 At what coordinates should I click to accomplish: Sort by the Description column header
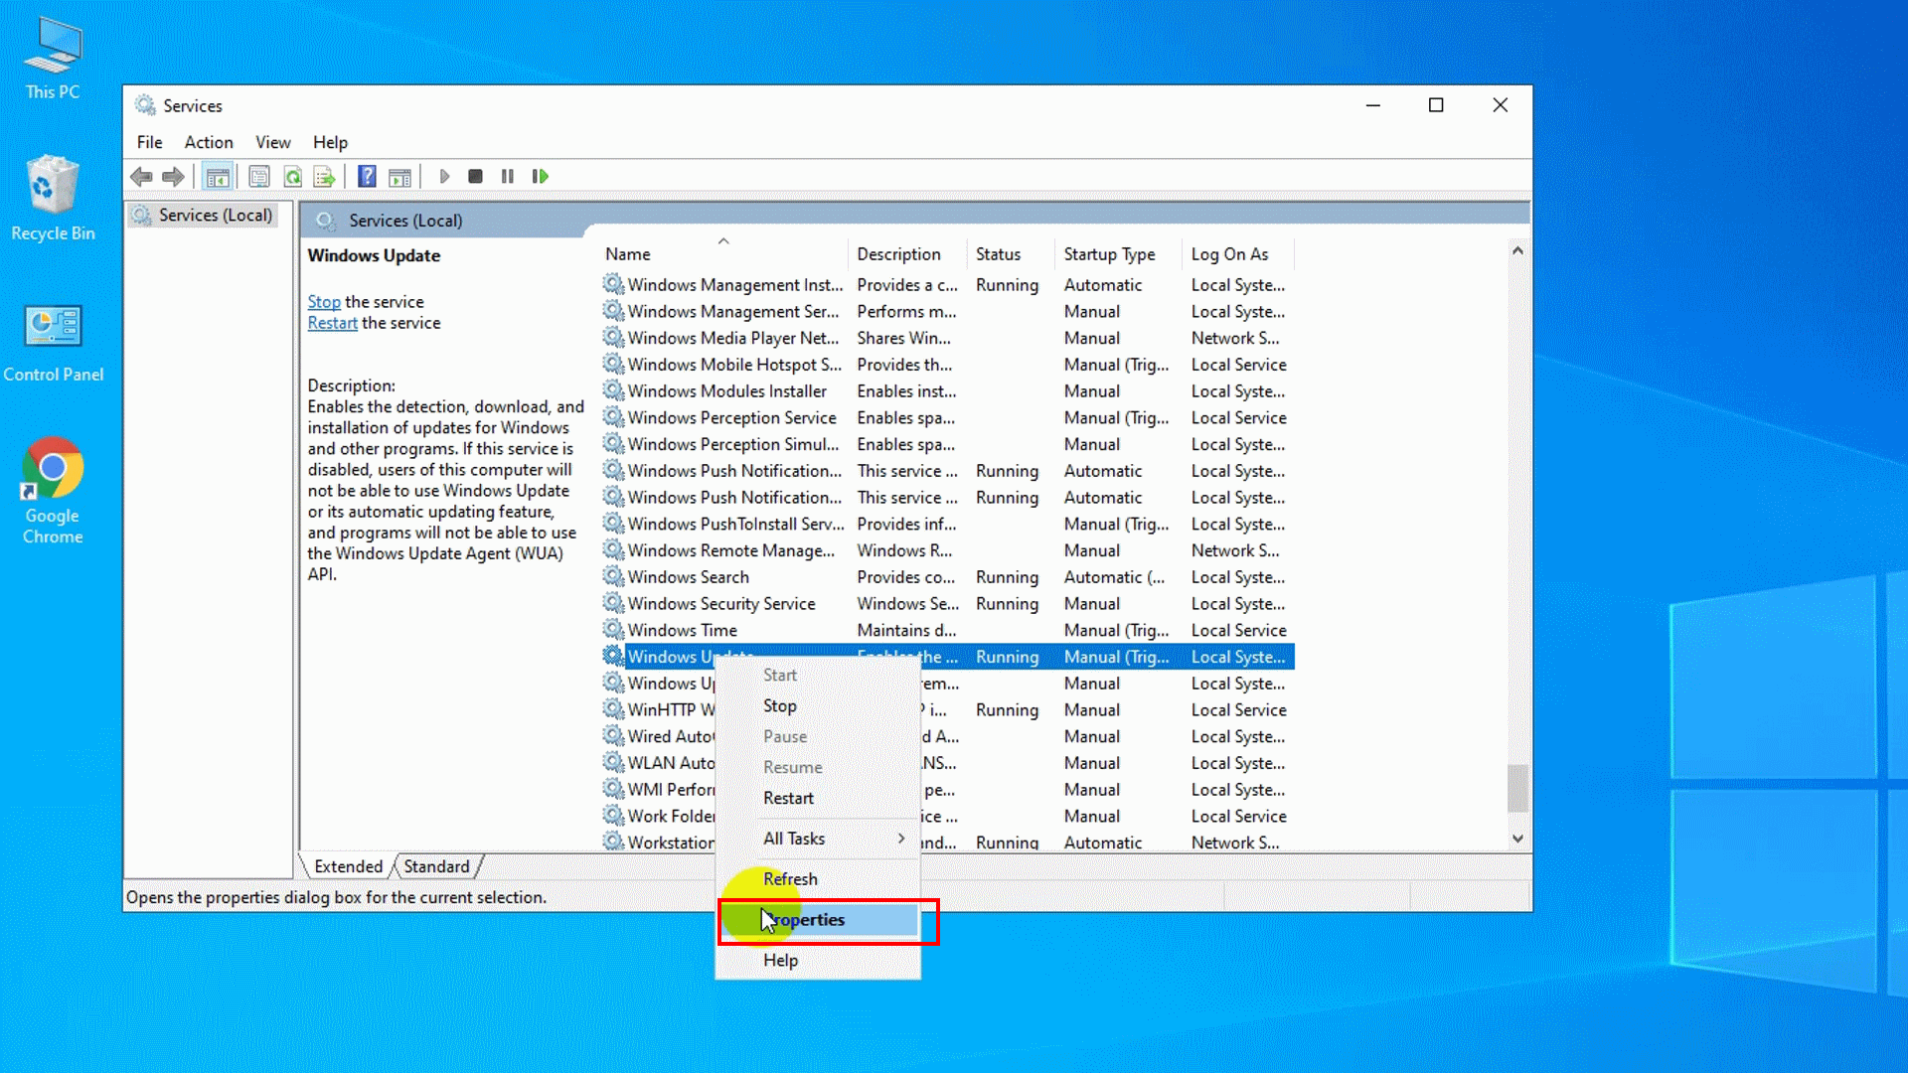[908, 254]
